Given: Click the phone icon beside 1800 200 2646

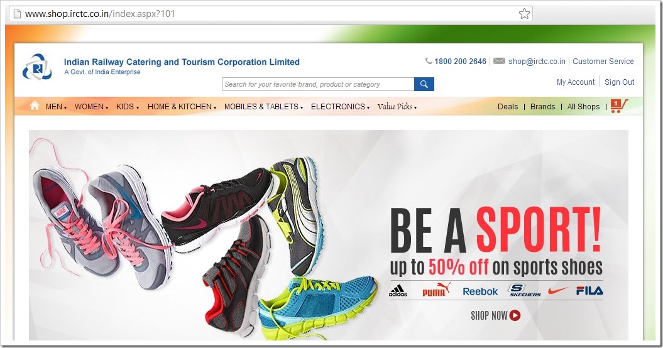Looking at the screenshot, I should point(429,61).
